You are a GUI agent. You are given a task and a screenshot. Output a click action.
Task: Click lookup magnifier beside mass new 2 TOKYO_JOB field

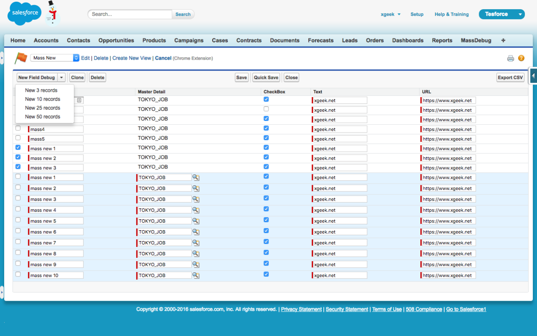(196, 189)
